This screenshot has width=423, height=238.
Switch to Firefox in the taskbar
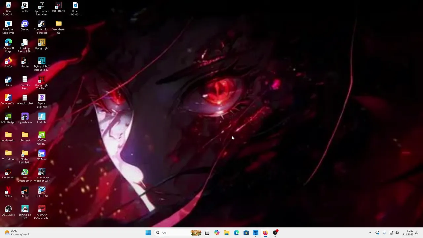pyautogui.click(x=265, y=233)
